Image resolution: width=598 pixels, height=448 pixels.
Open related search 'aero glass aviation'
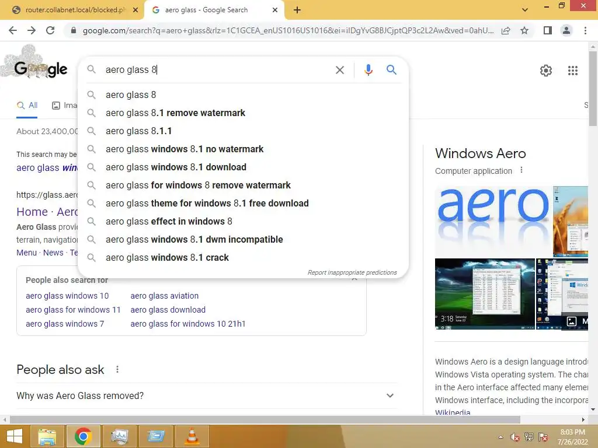[164, 296]
